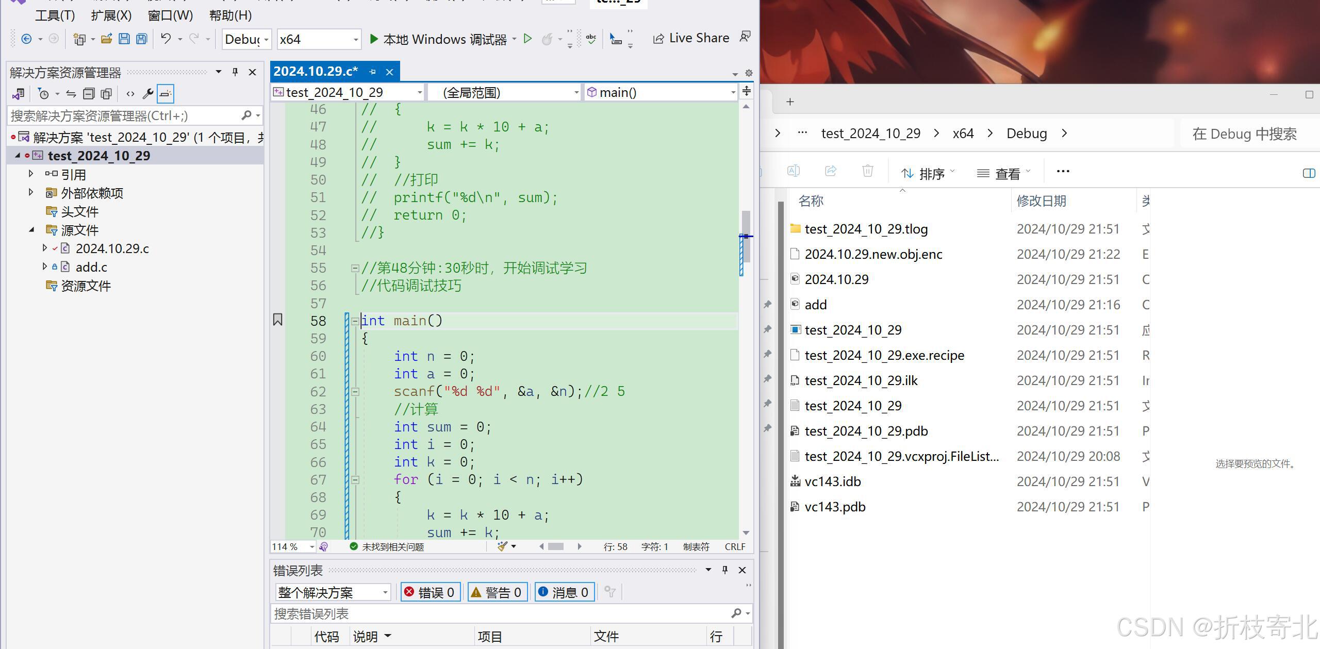Open the 帮助(H) menu
The image size is (1320, 649).
[x=230, y=15]
